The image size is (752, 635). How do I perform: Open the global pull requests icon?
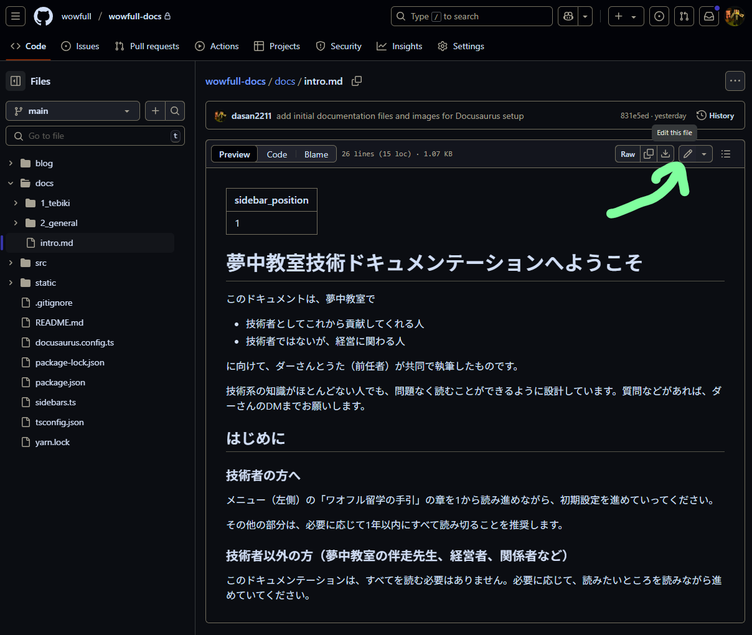click(x=684, y=16)
